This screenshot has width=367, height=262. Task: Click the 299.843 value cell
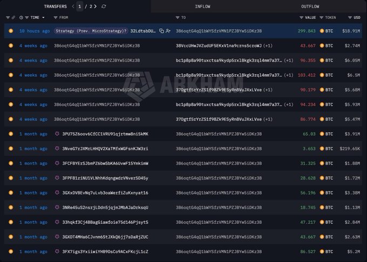(307, 31)
